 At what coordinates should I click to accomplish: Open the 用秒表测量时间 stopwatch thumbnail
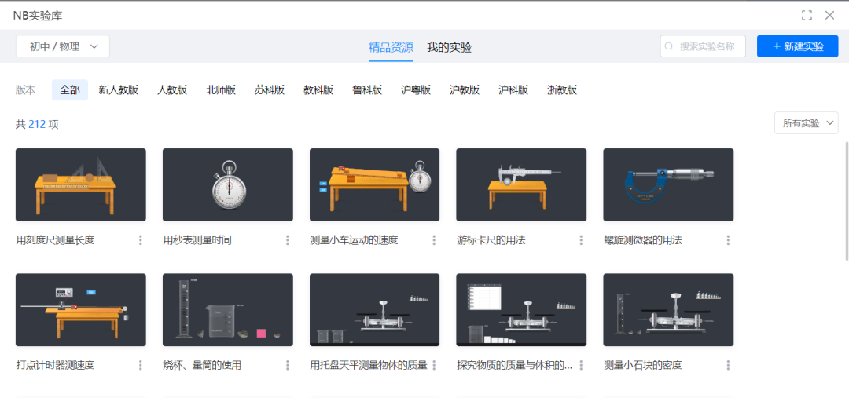pyautogui.click(x=227, y=185)
